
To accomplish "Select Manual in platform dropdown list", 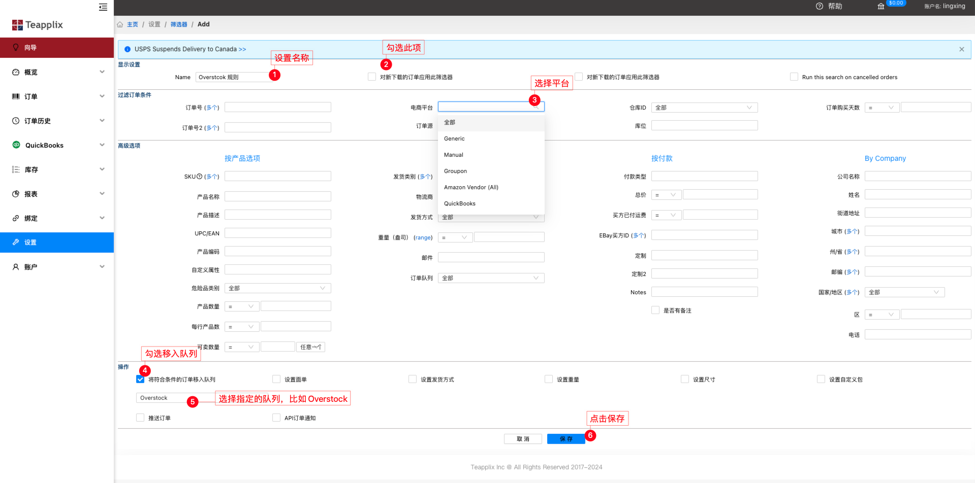I will pyautogui.click(x=491, y=155).
